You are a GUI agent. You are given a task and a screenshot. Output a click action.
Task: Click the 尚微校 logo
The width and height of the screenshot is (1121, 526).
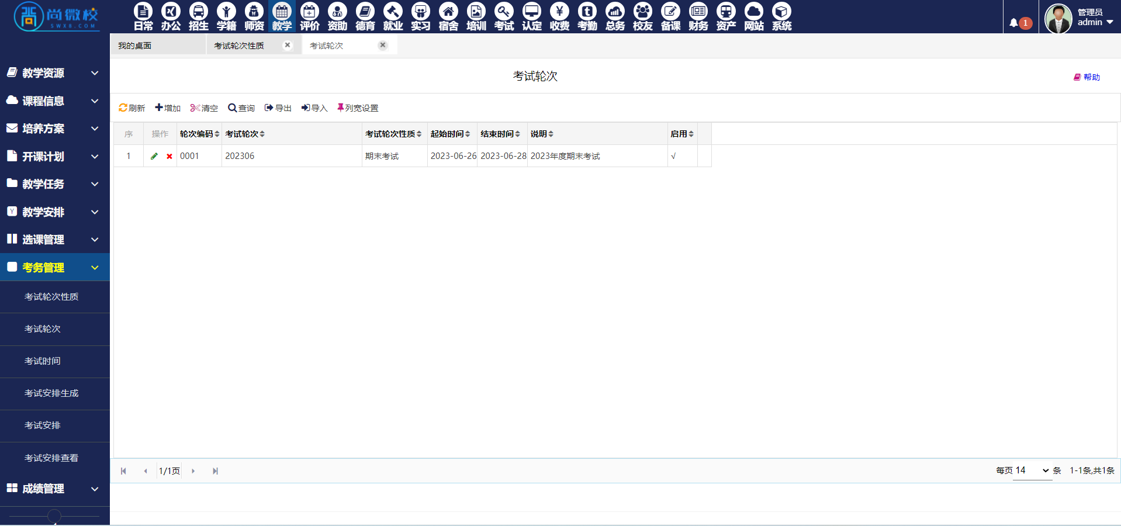coord(56,16)
